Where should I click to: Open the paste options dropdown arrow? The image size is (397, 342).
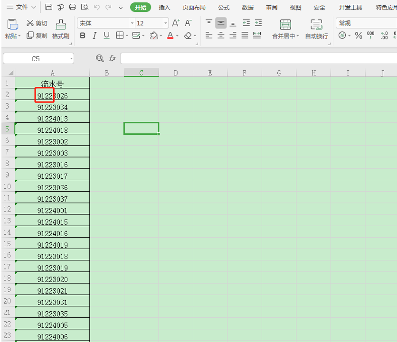point(19,36)
